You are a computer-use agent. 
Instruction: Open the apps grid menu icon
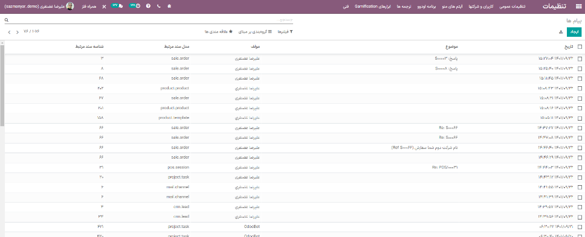(579, 6)
